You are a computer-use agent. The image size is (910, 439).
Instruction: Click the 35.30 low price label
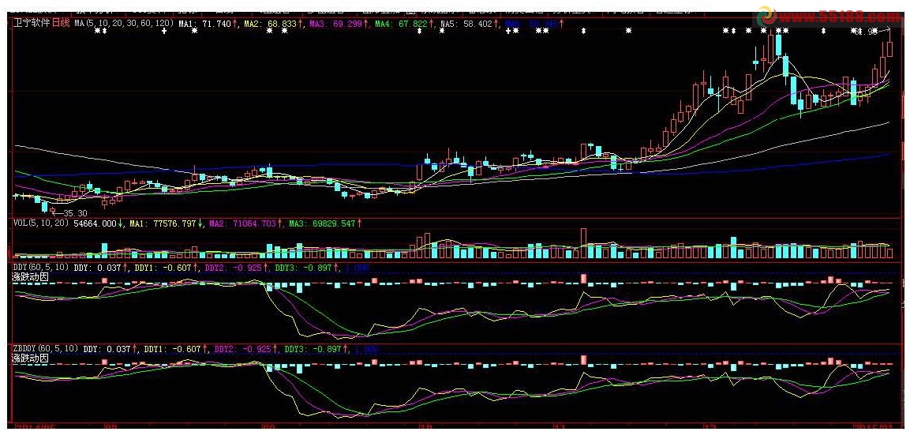pos(74,213)
